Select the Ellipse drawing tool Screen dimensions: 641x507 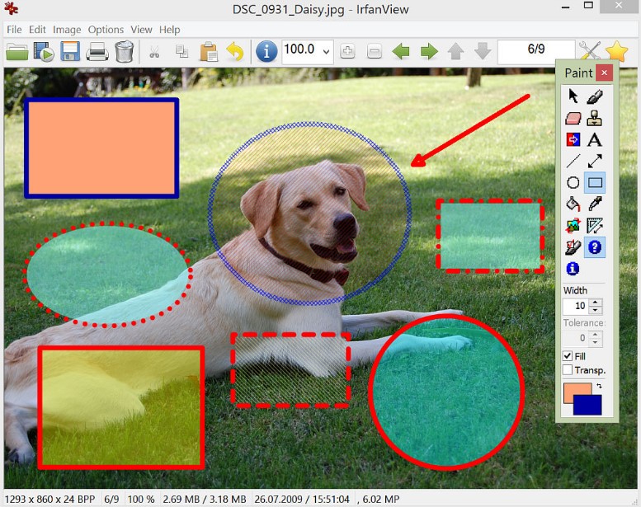(x=573, y=183)
